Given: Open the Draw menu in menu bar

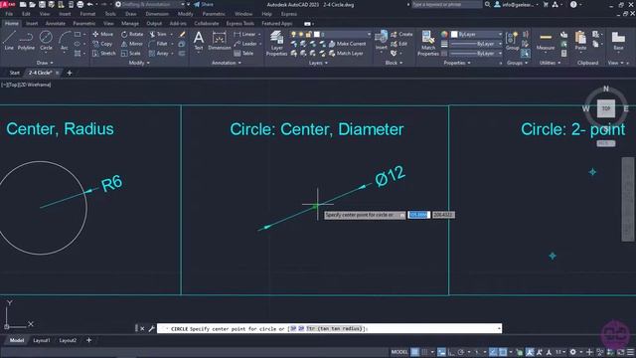Looking at the screenshot, I should (130, 14).
